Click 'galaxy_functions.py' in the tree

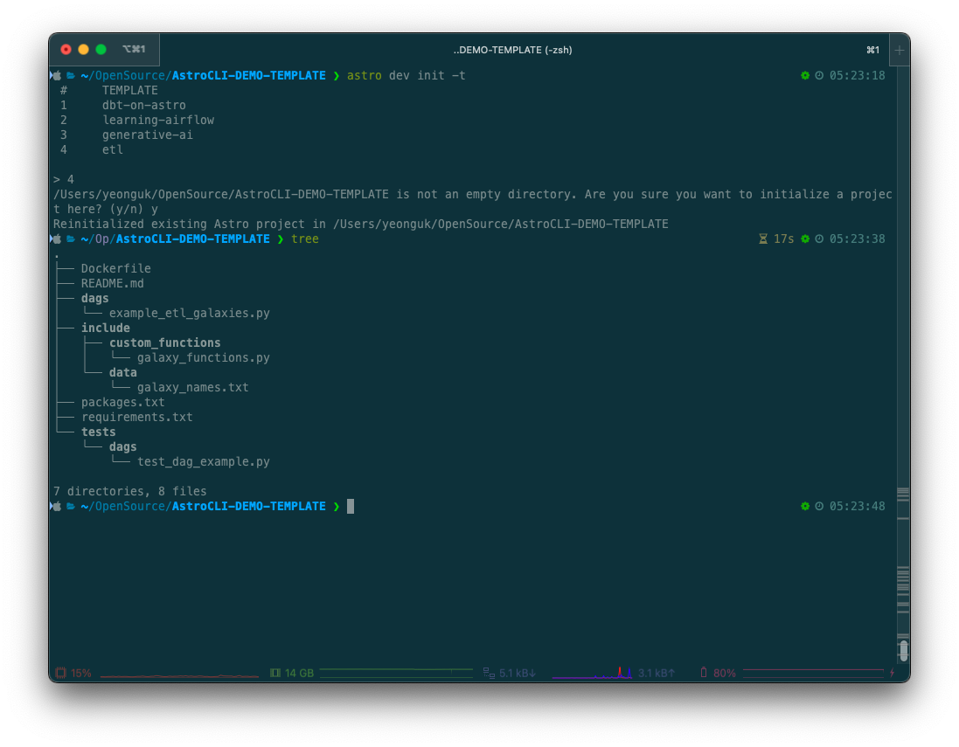click(203, 358)
